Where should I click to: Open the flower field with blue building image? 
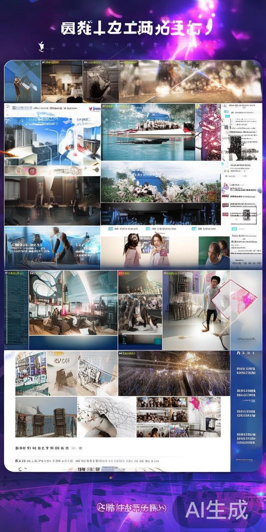coord(161,182)
